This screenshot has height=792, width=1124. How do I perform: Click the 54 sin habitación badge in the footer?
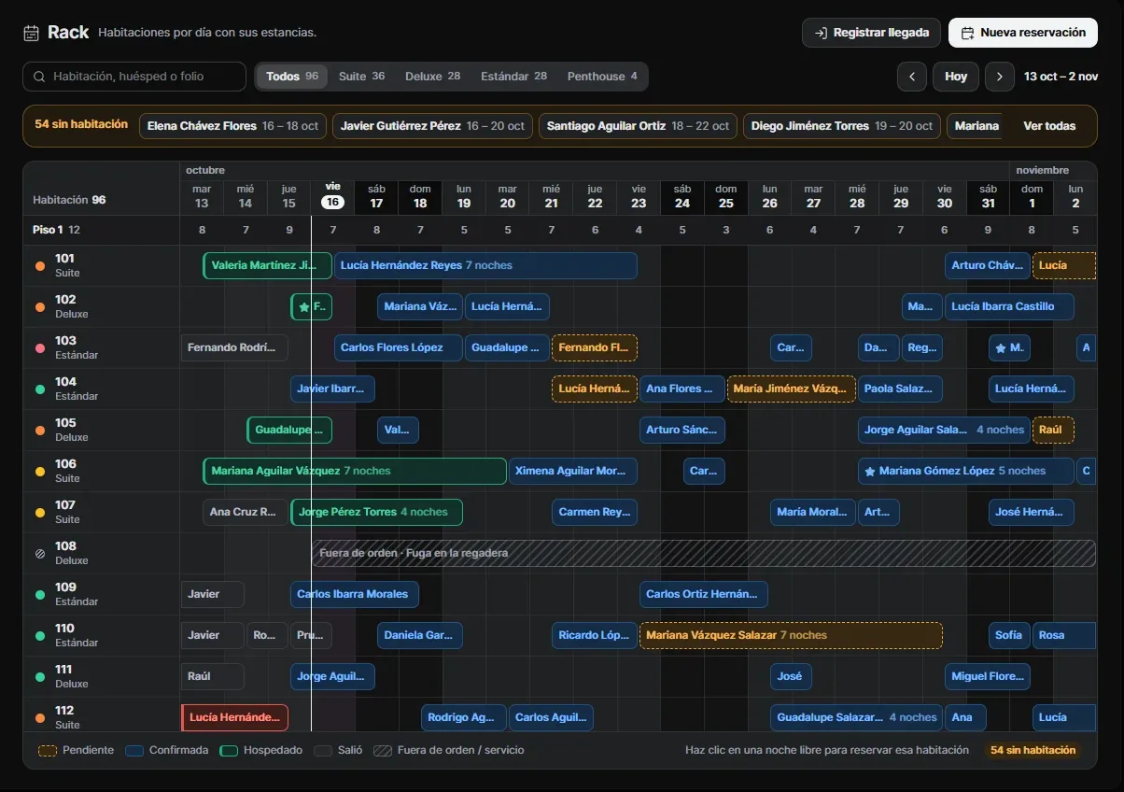(x=1033, y=750)
